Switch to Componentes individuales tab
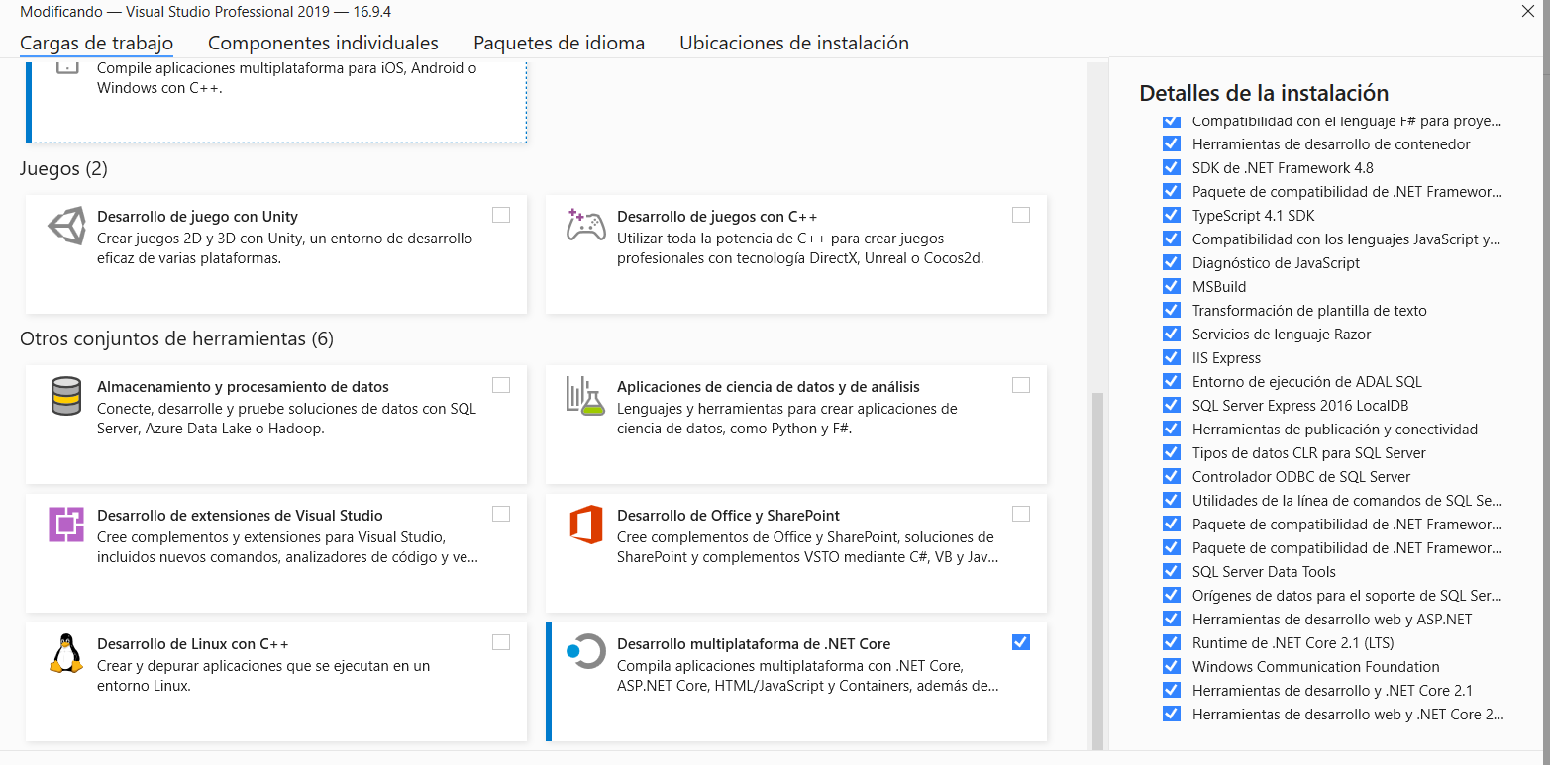 click(323, 43)
